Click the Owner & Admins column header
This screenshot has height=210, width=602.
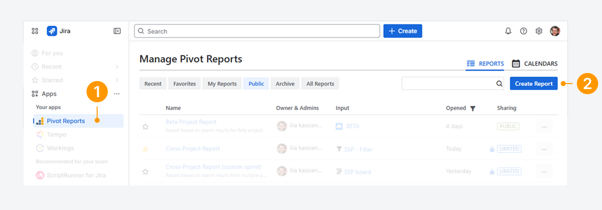coord(297,108)
